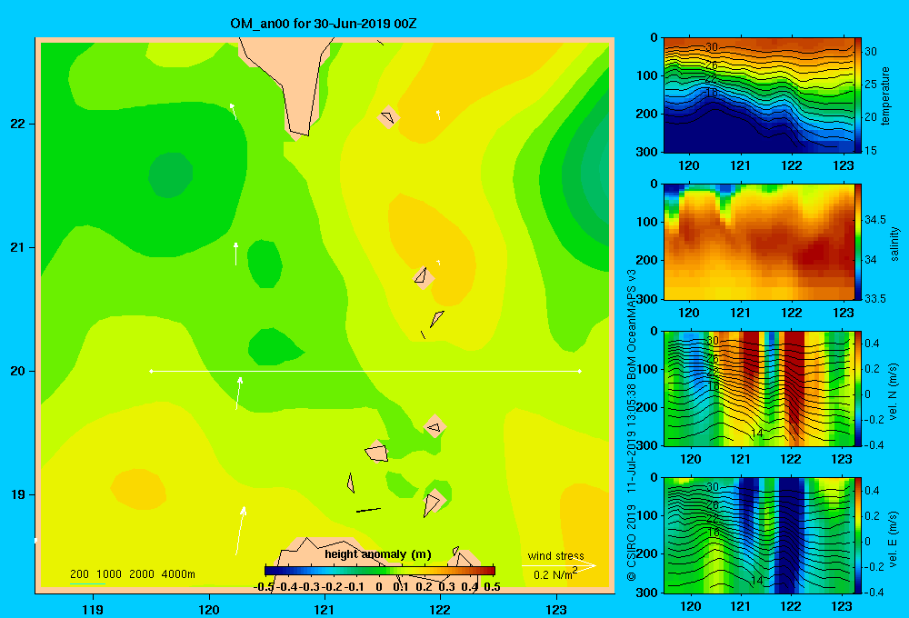Viewport: 909px width, 618px height.
Task: Select the 'vel. N (m/s)' axis label
Action: pyautogui.click(x=893, y=392)
